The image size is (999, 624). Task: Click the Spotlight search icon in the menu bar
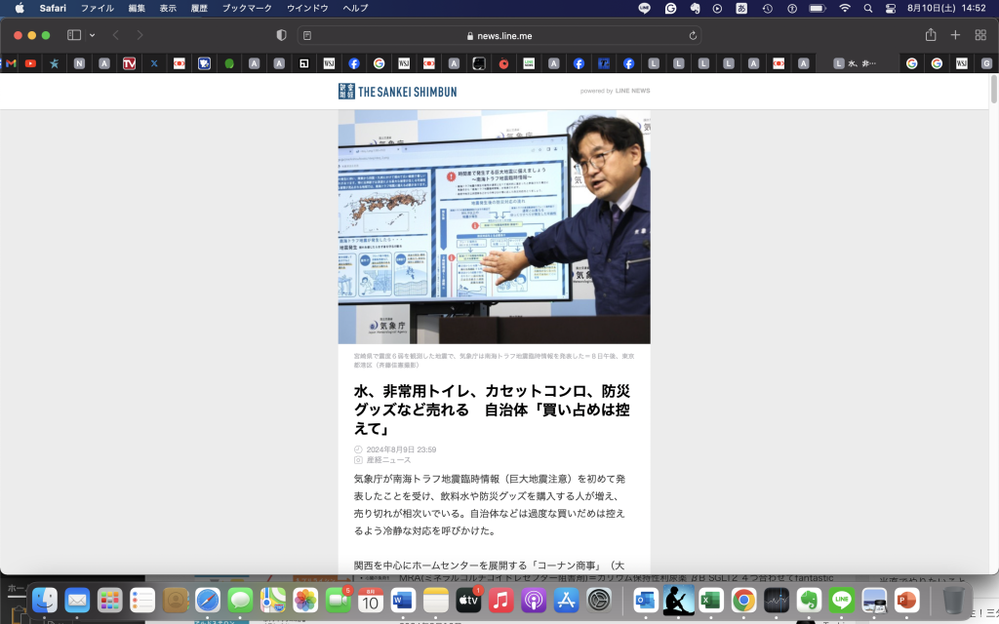click(866, 9)
